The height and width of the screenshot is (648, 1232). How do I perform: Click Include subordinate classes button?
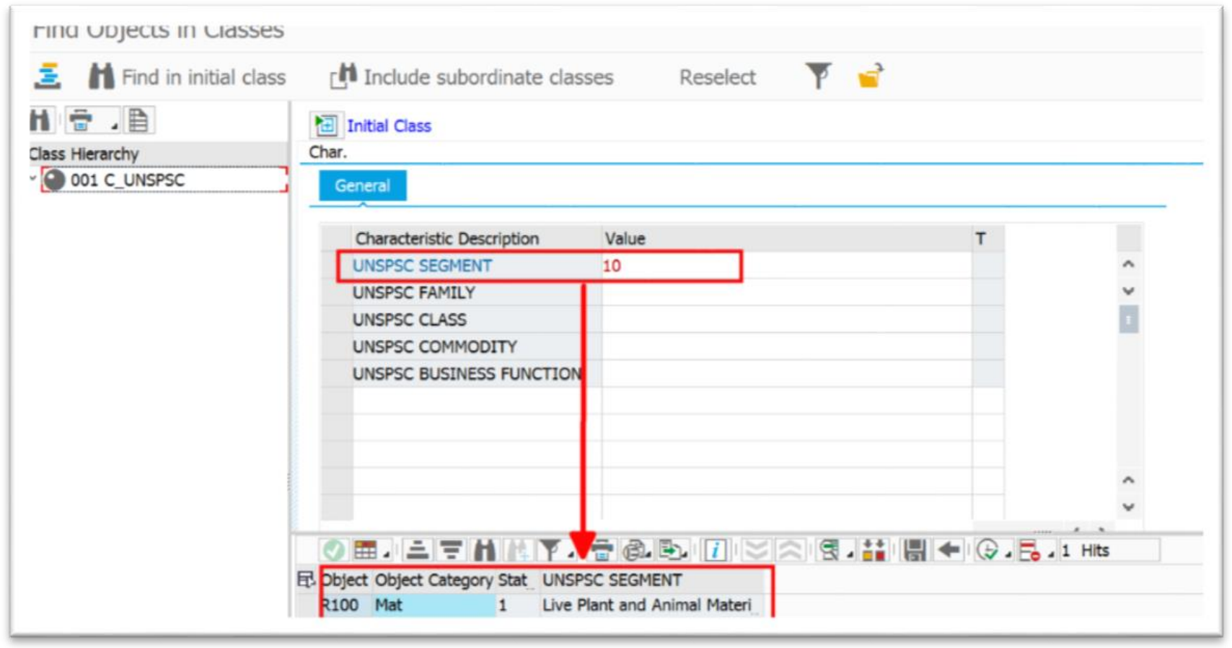tap(472, 76)
